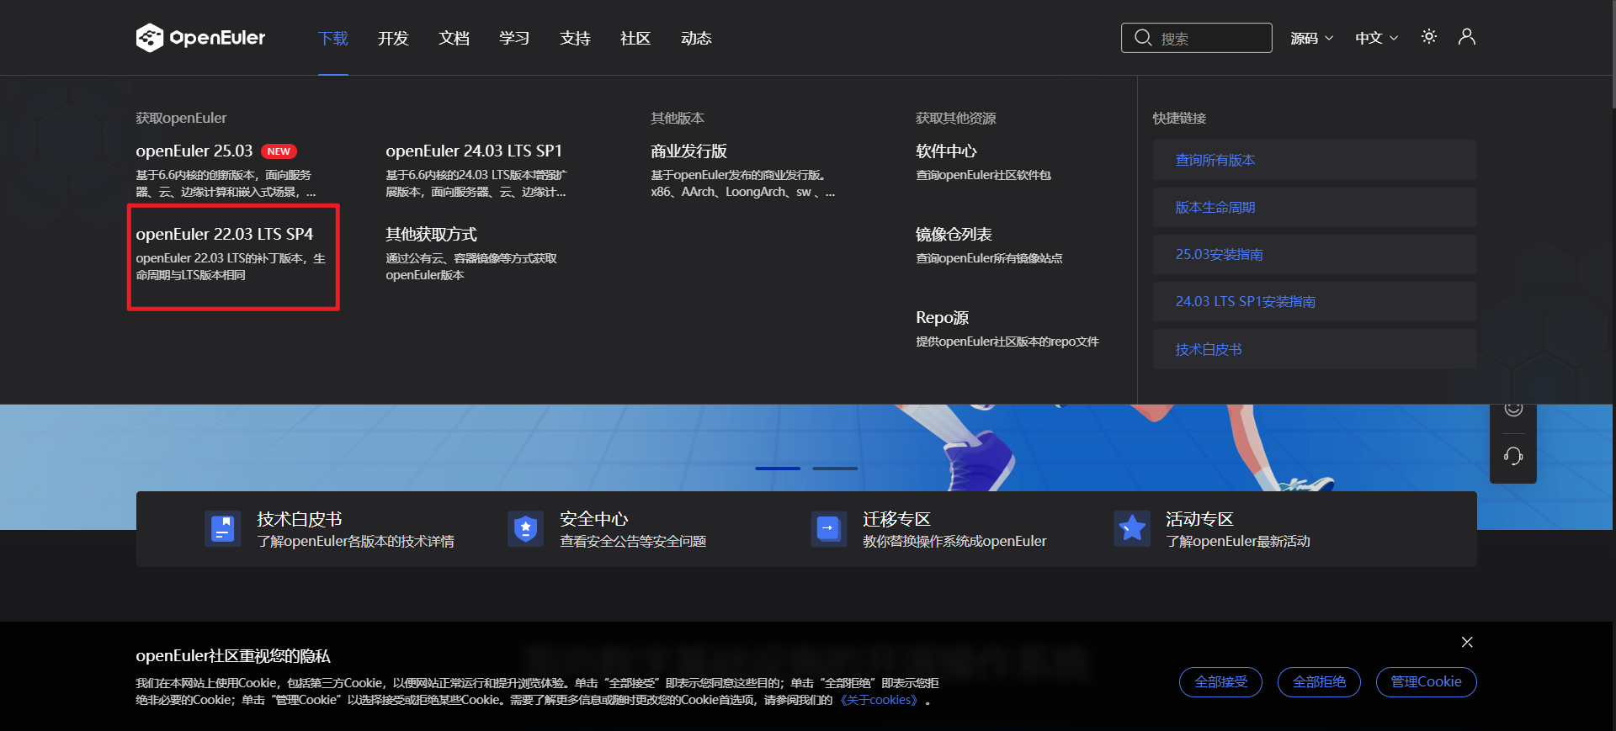1616x731 pixels.
Task: Close the cookie privacy banner
Action: 1467,642
